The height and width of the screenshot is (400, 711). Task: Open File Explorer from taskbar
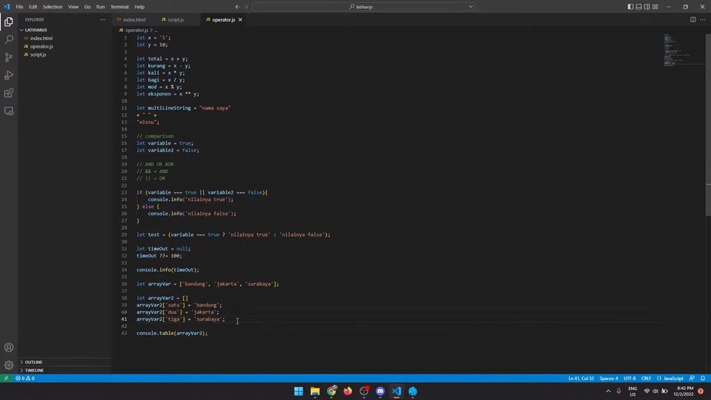(315, 391)
